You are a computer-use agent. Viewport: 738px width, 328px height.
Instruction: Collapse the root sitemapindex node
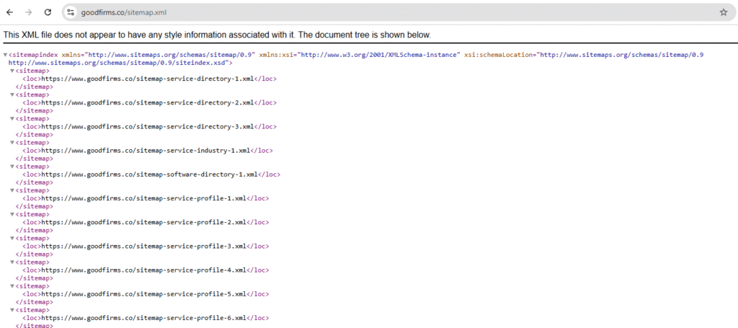[5, 55]
